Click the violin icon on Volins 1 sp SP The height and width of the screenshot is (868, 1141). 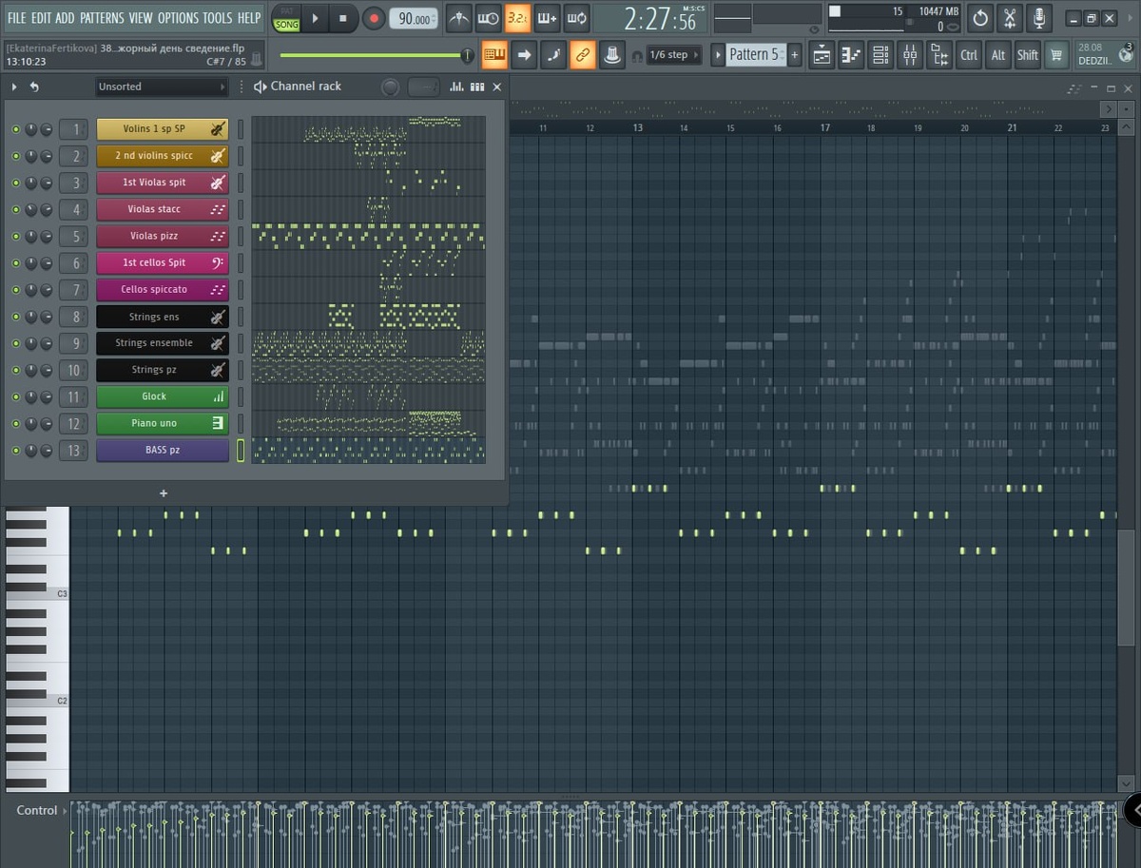[218, 128]
